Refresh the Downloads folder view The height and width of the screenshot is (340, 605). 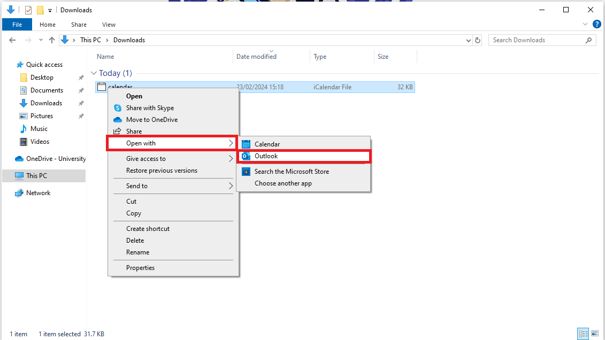[478, 40]
